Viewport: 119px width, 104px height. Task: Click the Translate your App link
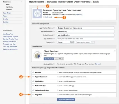9,44
